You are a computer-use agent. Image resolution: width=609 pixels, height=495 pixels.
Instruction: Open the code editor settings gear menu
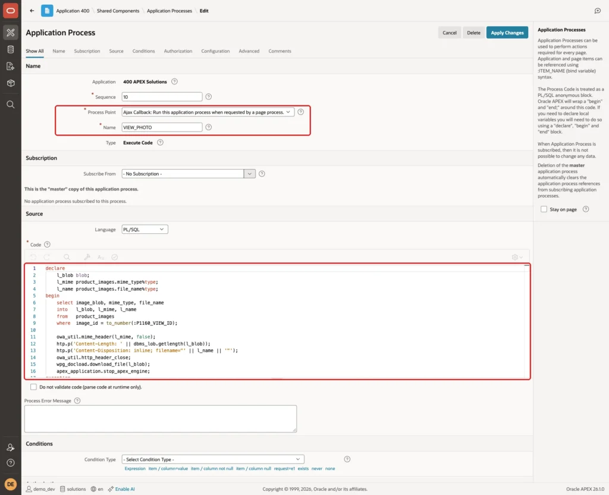click(517, 257)
